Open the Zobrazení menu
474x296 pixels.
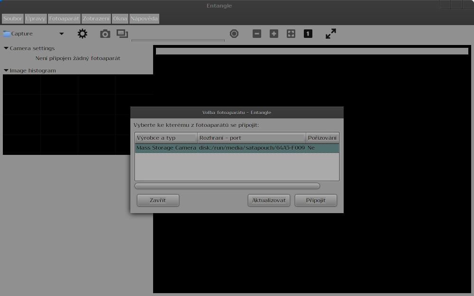click(x=96, y=18)
